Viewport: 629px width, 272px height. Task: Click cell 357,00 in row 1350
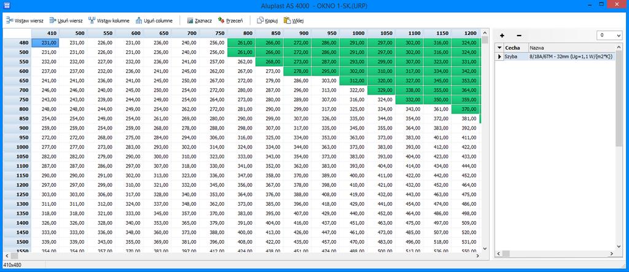pyautogui.click(x=186, y=214)
